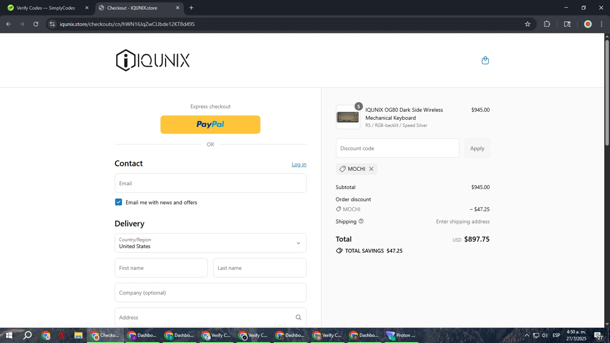The height and width of the screenshot is (343, 610).
Task: Reload the checkout page
Action: coord(36,24)
